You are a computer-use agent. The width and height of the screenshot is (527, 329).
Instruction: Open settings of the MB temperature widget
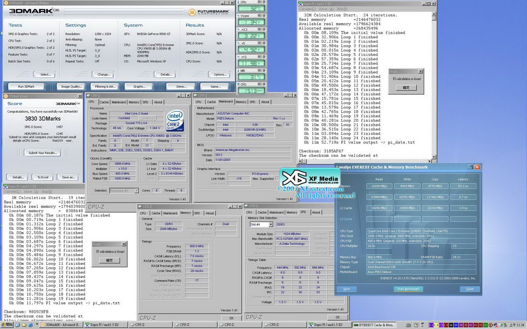(x=259, y=70)
